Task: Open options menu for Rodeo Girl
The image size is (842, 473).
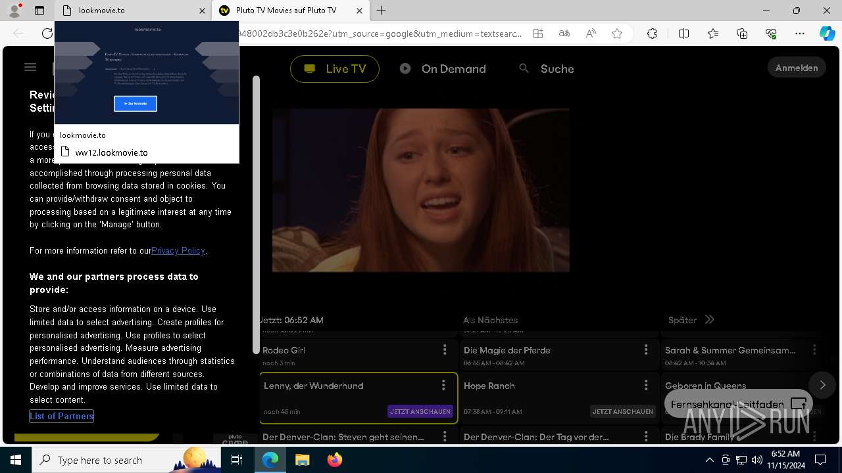Action: [445, 349]
